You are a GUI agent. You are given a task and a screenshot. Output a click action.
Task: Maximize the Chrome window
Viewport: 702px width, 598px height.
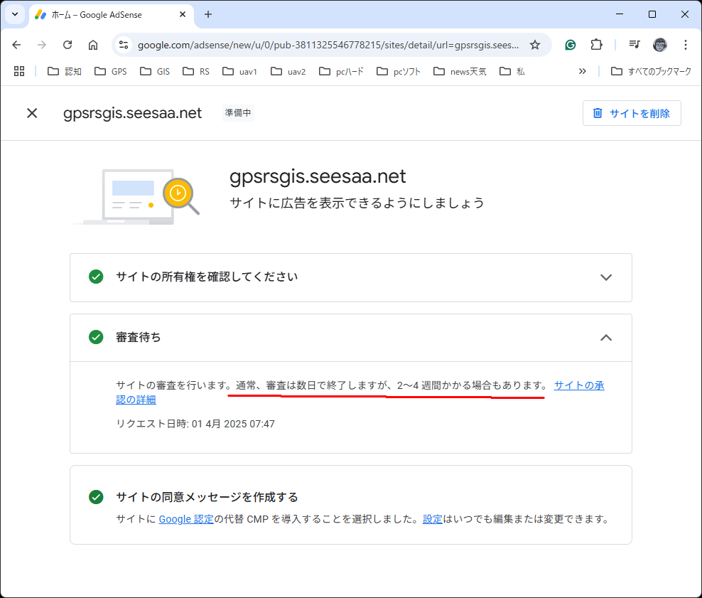click(x=652, y=14)
